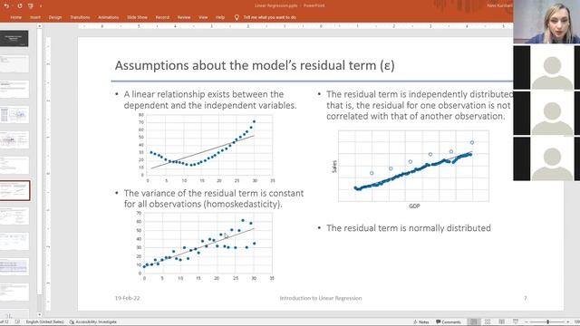This screenshot has width=580, height=326.
Task: Open the View tab
Action: click(203, 17)
